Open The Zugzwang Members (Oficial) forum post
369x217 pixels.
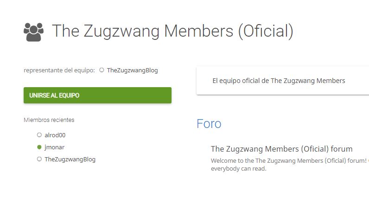281,149
